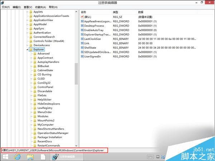Click the Advanced subkey folder icon

[x=35, y=54]
